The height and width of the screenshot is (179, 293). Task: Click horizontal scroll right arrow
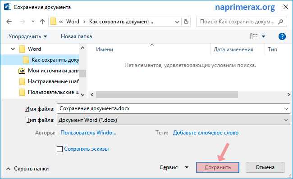click(x=288, y=95)
